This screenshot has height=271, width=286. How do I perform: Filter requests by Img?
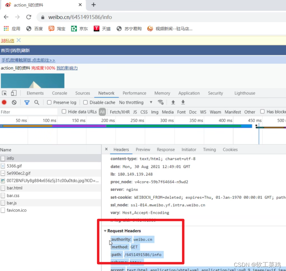(x=155, y=112)
